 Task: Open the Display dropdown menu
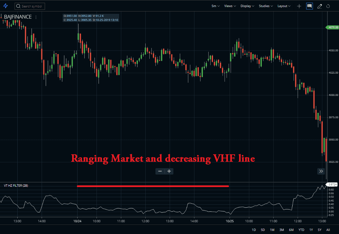point(247,6)
